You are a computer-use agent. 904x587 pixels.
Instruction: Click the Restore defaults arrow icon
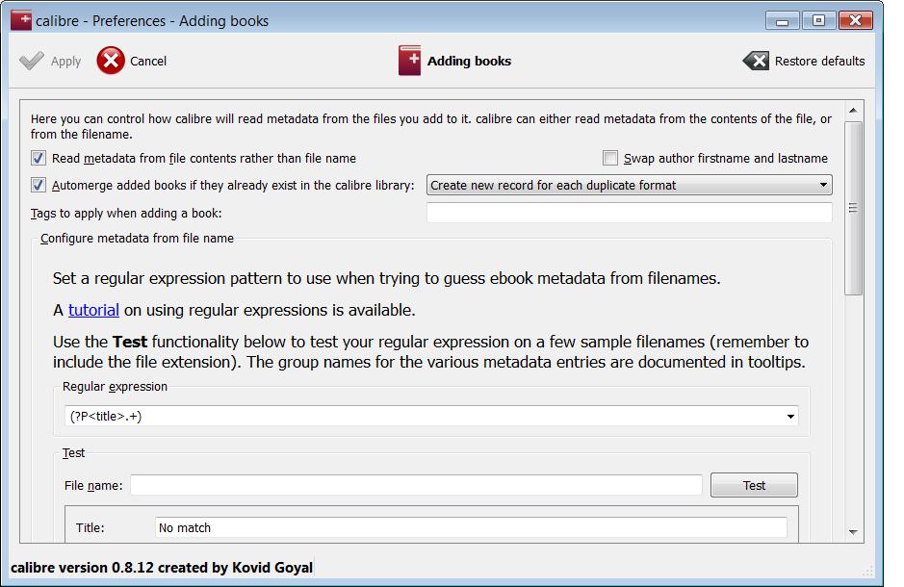pyautogui.click(x=756, y=61)
